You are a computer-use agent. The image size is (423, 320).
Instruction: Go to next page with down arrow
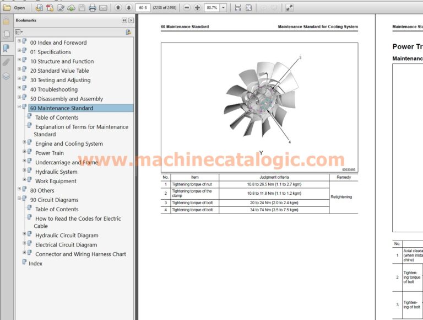129,8
